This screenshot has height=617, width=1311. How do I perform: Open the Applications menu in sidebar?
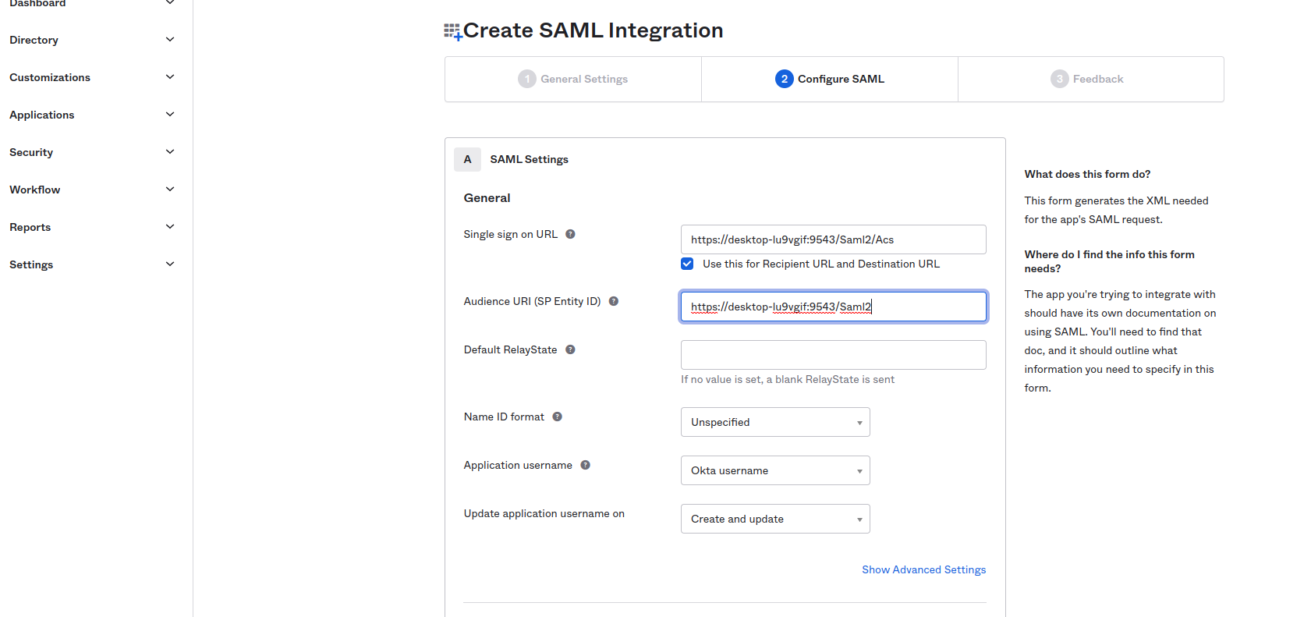click(42, 115)
